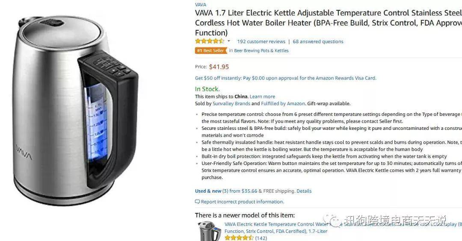This screenshot has height=241, width=462.
Task: Open Used & new offers link
Action: click(208, 191)
